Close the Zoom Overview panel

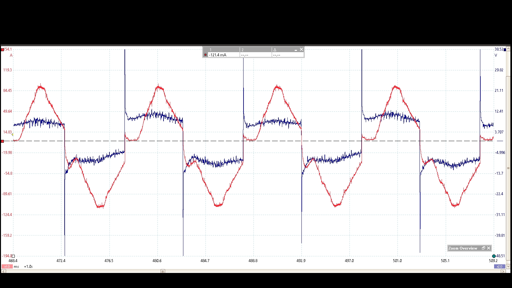(489, 248)
